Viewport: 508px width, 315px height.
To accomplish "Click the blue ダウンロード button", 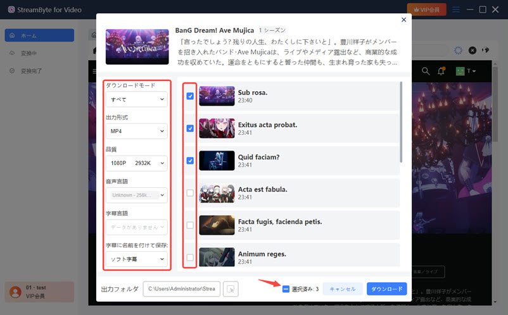I will coord(386,289).
